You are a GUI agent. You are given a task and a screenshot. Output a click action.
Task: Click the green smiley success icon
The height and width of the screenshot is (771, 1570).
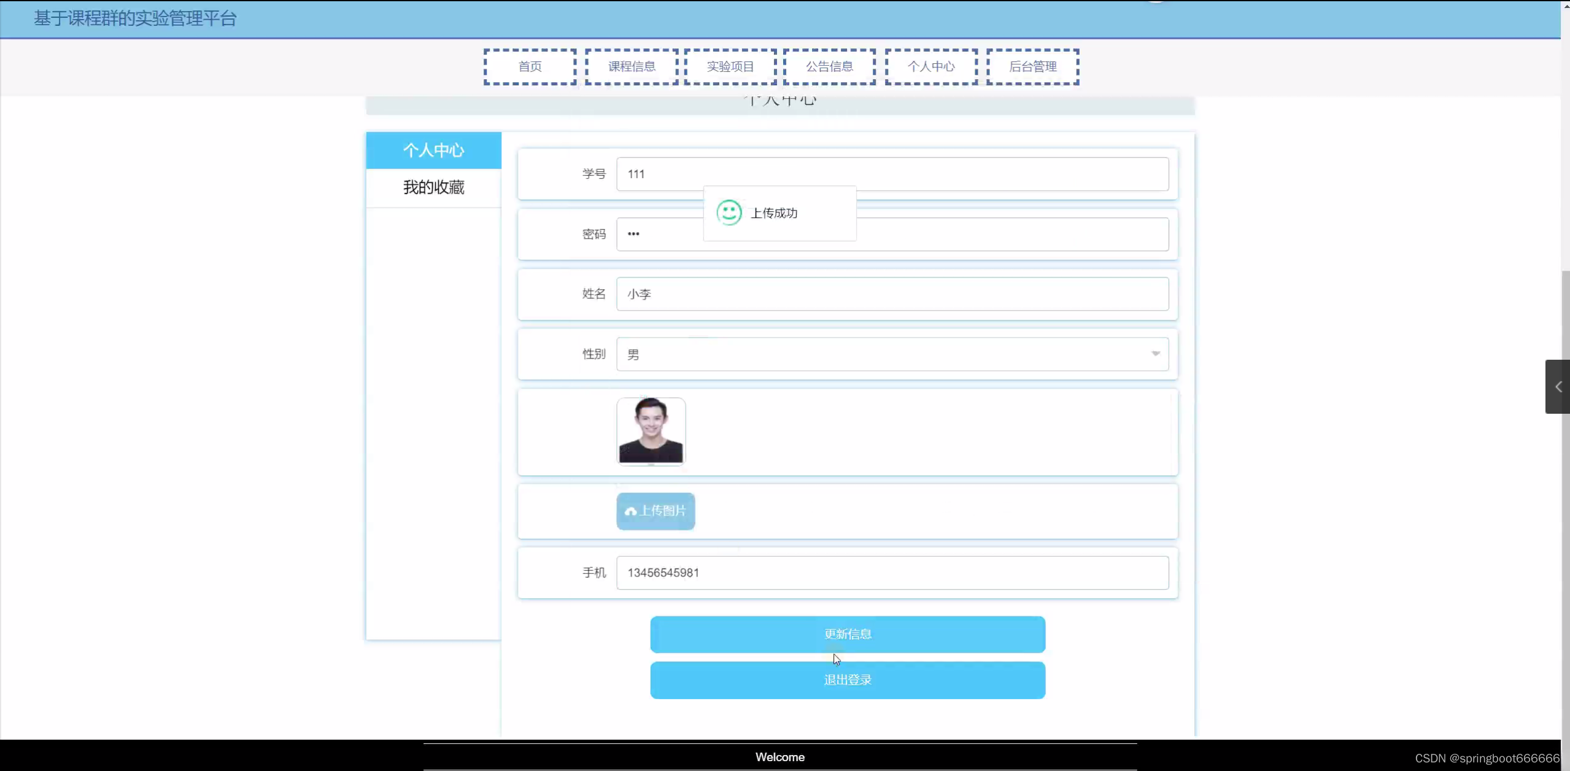click(x=729, y=213)
